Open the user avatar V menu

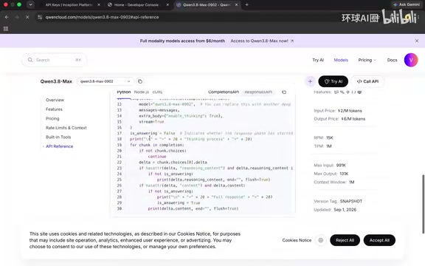point(411,60)
